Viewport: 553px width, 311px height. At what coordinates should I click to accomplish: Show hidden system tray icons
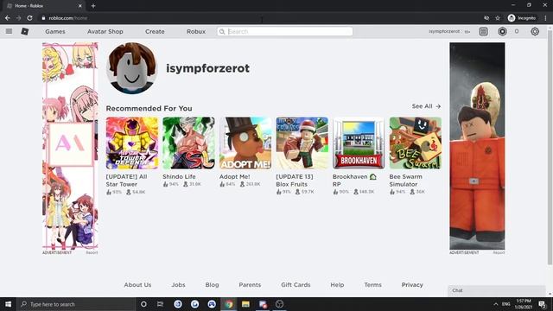click(495, 304)
